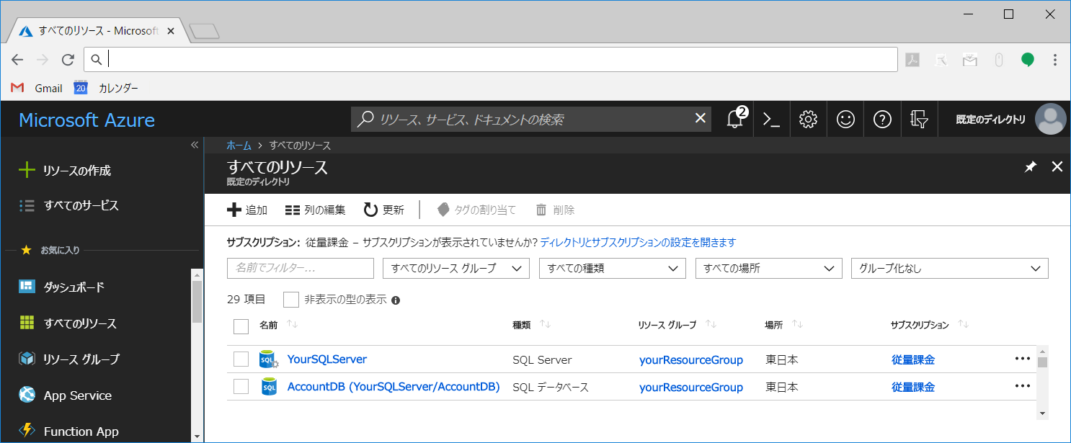
Task: Open the グループ化なし dropdown
Action: pos(949,268)
